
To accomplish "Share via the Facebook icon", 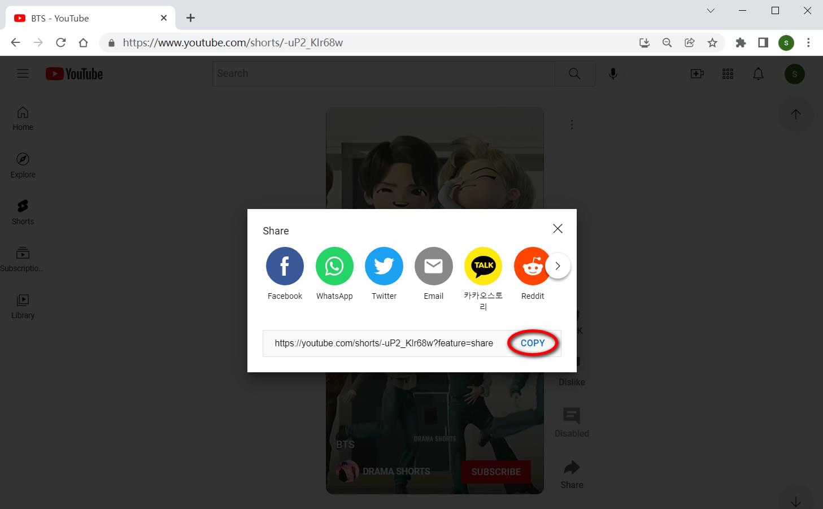I will [285, 266].
